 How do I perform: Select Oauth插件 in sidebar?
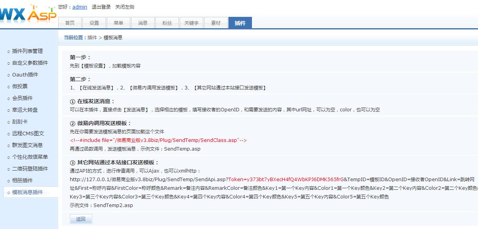click(25, 75)
